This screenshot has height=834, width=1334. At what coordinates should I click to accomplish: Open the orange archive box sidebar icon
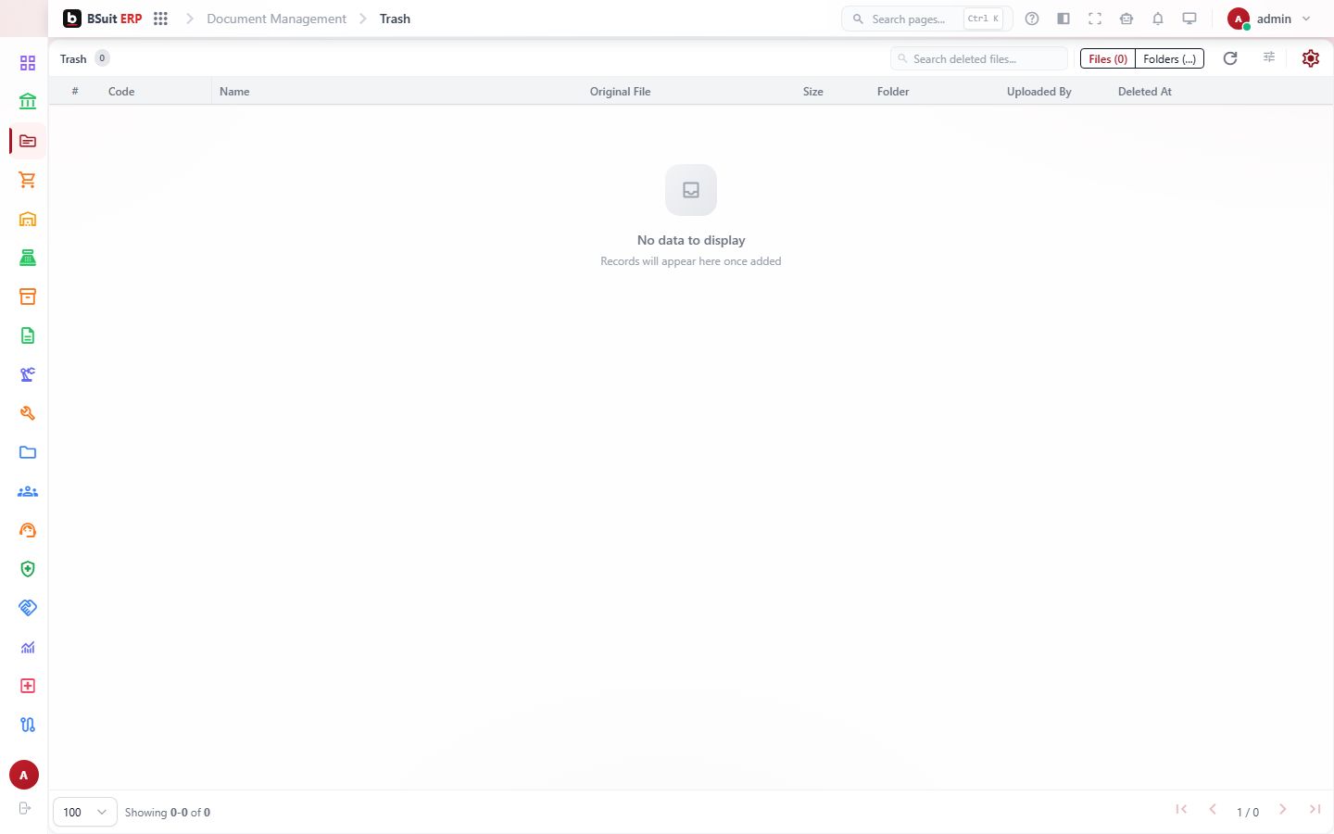[x=28, y=297]
